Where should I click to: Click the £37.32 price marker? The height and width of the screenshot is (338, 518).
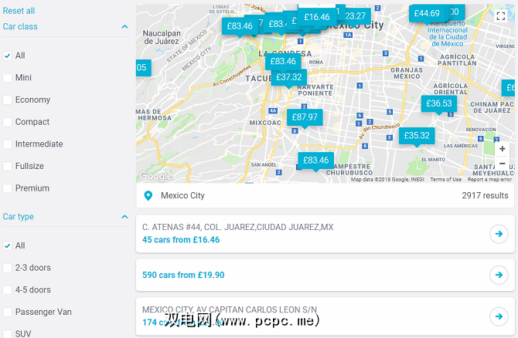point(289,77)
